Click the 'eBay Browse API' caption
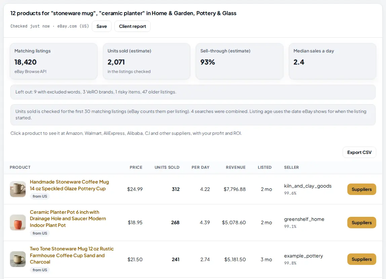The height and width of the screenshot is (279, 386). pos(30,71)
